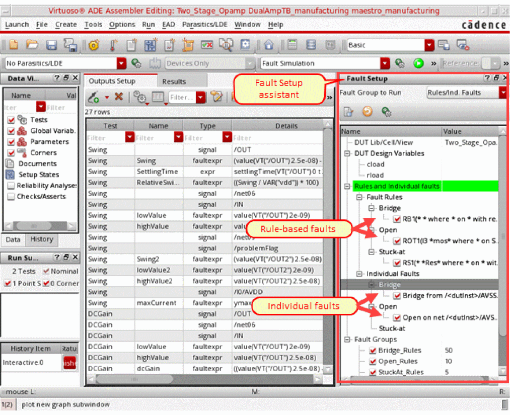Open the Fault Group to Run dropdown

[x=502, y=93]
